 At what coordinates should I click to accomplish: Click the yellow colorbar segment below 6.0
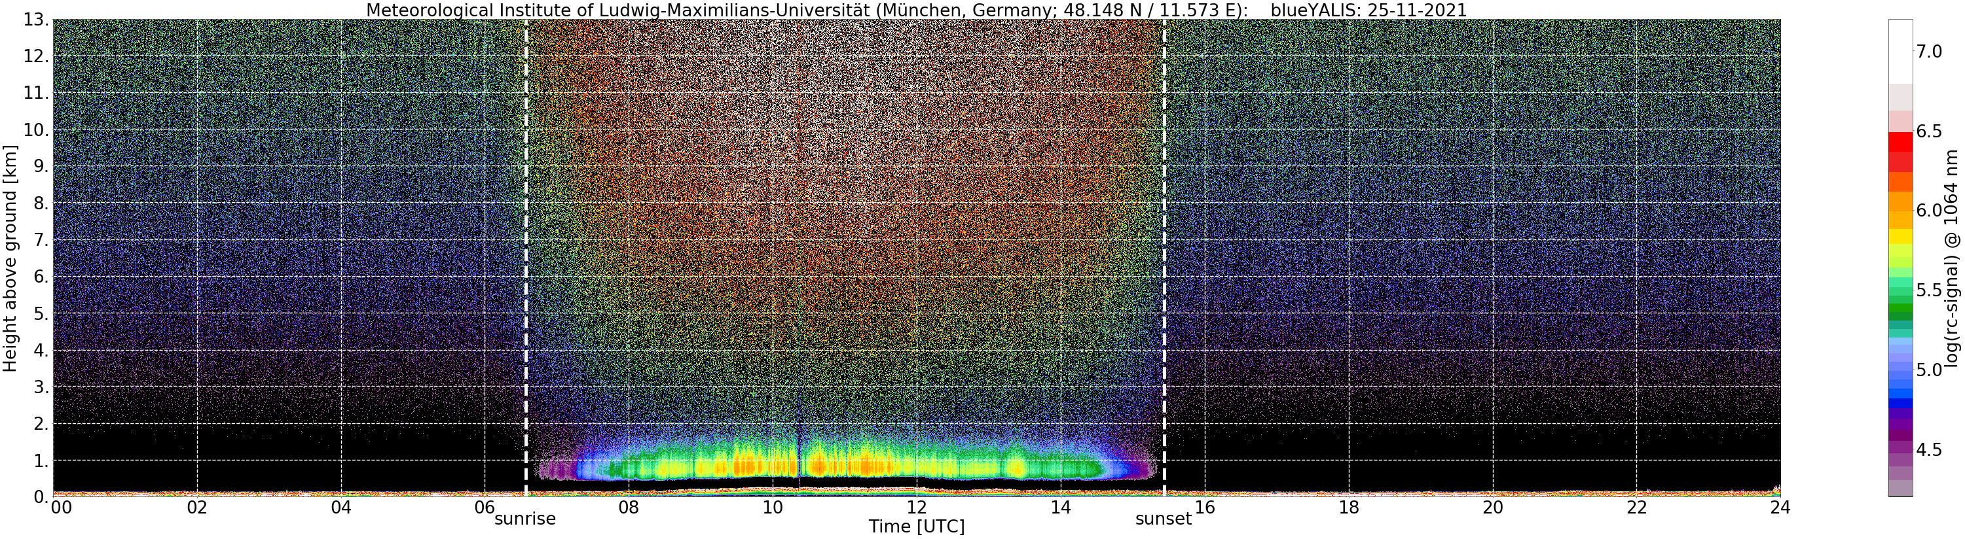pos(1900,236)
